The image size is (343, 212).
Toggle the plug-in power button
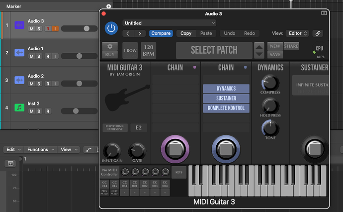[111, 28]
